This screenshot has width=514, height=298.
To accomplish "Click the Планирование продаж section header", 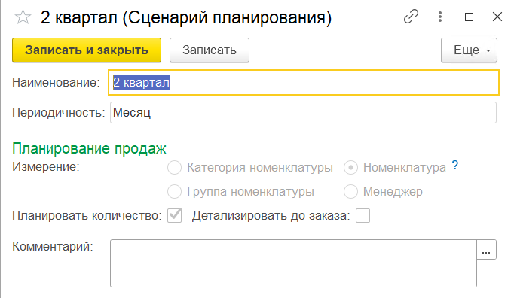I will point(89,148).
